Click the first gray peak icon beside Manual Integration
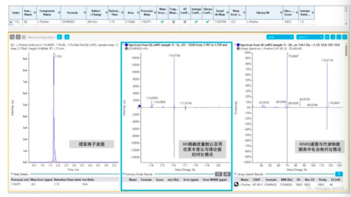 click(12, 37)
